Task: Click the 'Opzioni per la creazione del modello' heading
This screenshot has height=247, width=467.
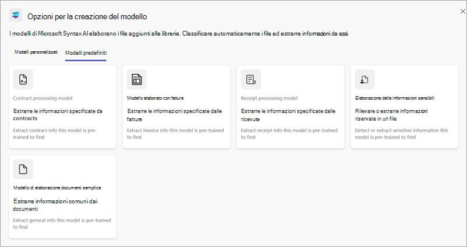Action: point(87,16)
